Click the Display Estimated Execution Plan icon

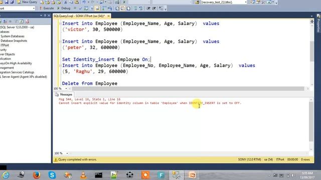(x=86, y=8)
